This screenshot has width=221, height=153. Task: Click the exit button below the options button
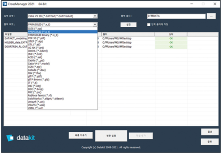tap(210, 142)
